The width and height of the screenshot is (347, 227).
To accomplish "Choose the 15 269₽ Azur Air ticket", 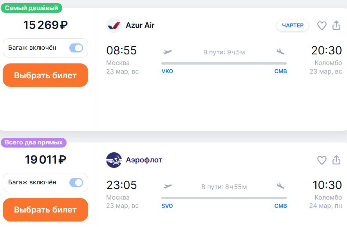I will pyautogui.click(x=45, y=75).
